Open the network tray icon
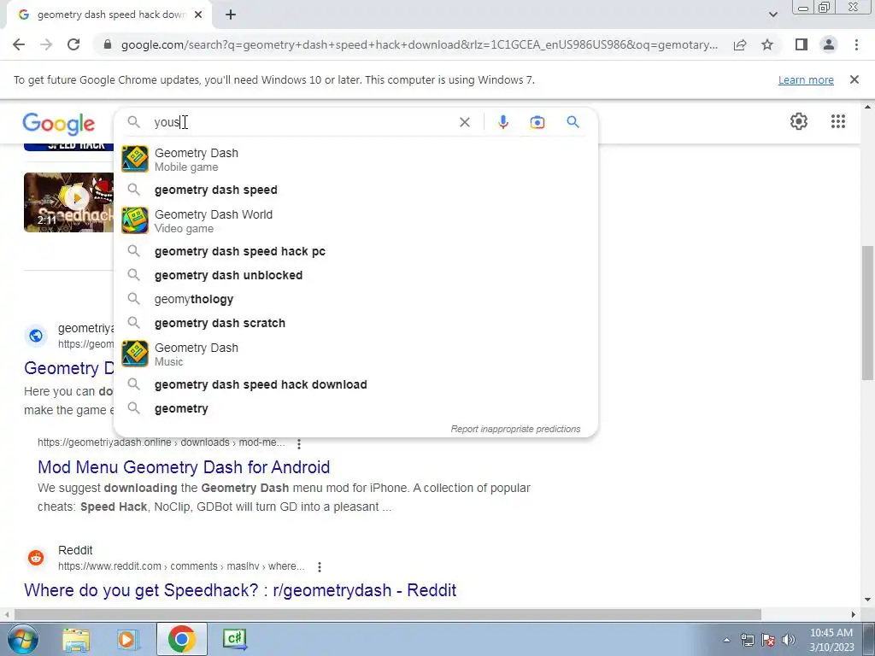The height and width of the screenshot is (656, 875). (x=747, y=640)
